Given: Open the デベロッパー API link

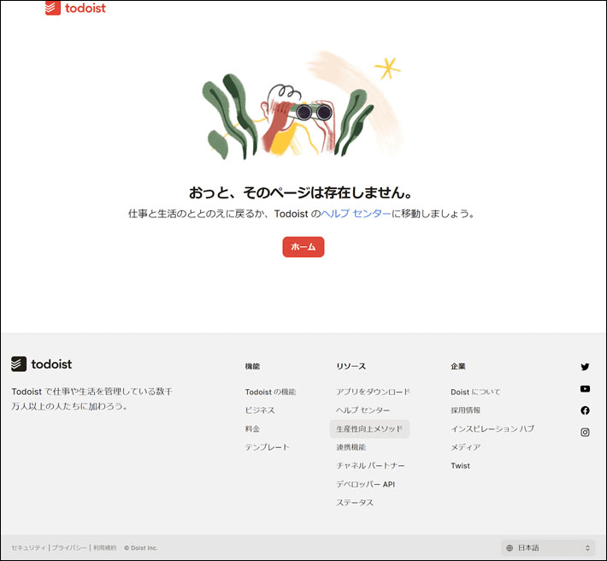Looking at the screenshot, I should 365,484.
